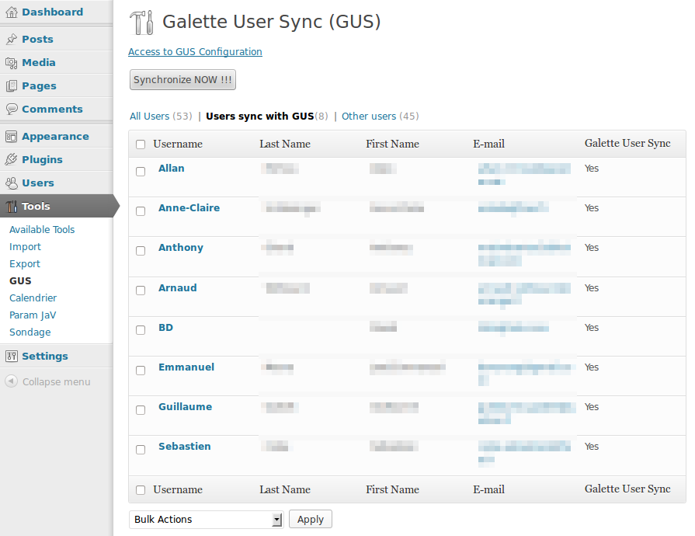The width and height of the screenshot is (695, 536).
Task: Click the Comments speech bubble icon
Action: pos(11,109)
